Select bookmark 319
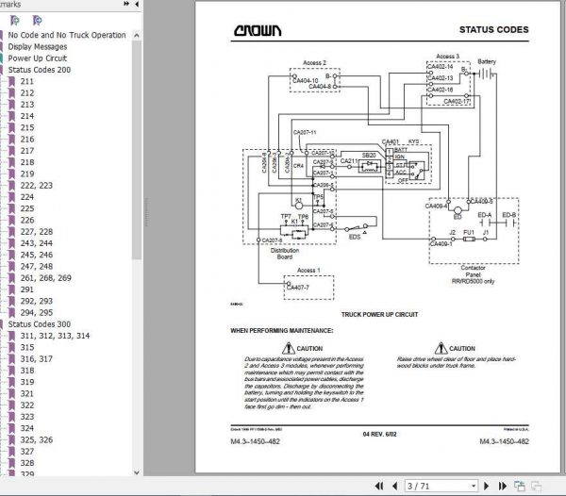566x496 pixels. pos(27,382)
